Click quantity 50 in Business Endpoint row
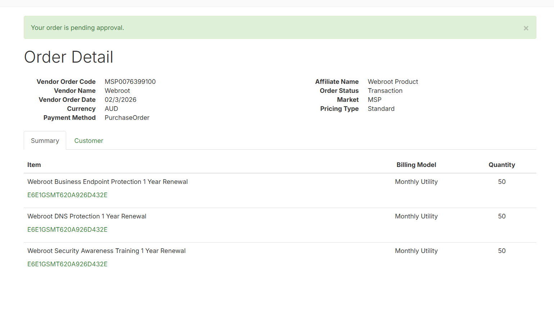 click(x=502, y=182)
